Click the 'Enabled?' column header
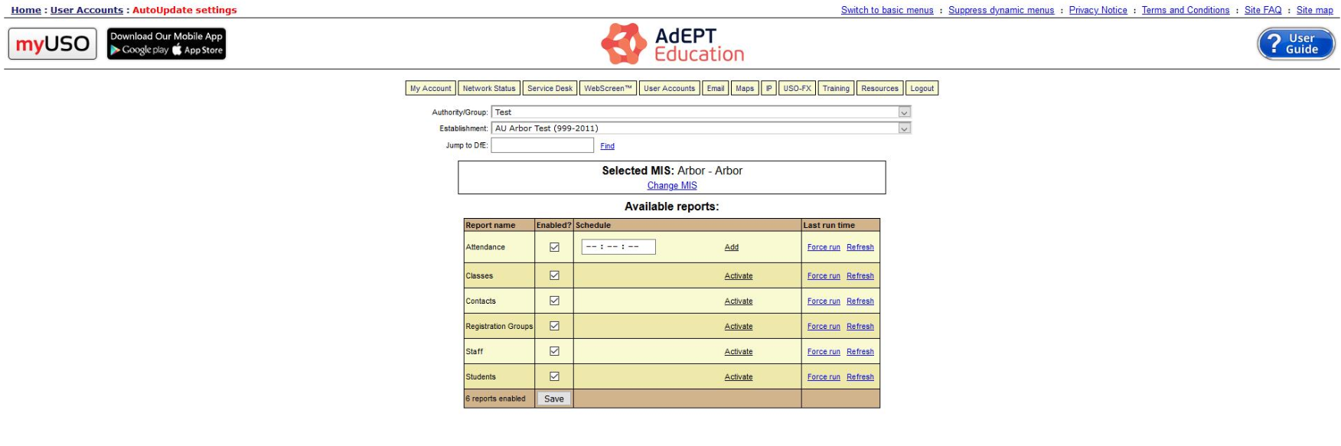Viewport: 1341px width, 446px height. [x=554, y=225]
